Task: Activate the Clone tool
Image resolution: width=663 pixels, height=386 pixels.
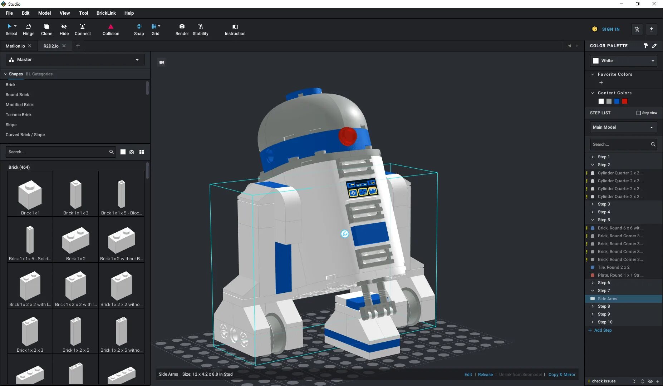Action: pyautogui.click(x=46, y=30)
